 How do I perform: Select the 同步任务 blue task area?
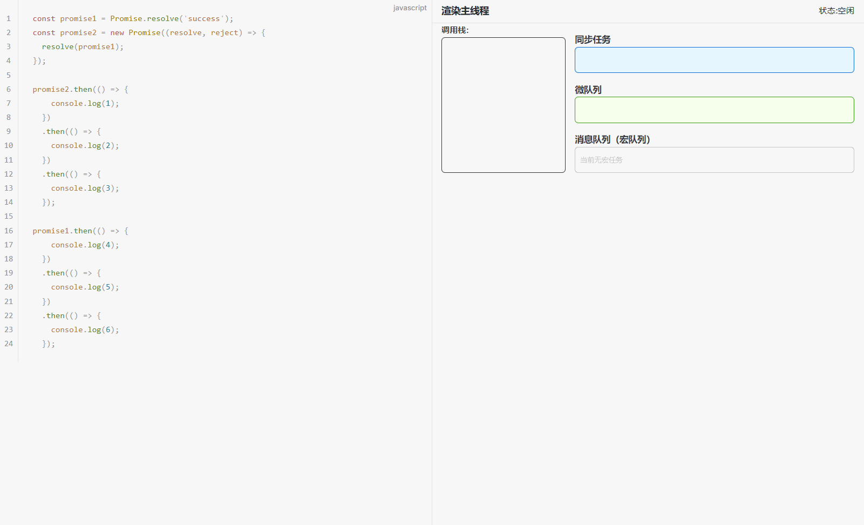(x=713, y=60)
